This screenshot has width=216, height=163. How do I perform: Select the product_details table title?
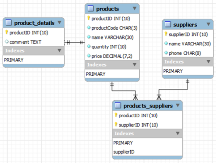(x=34, y=23)
